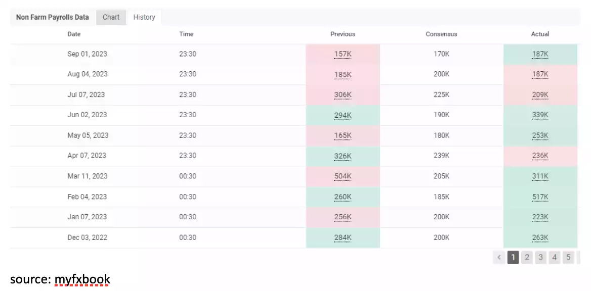This screenshot has height=291, width=591.
Task: Click the Consensus column header
Action: pyautogui.click(x=441, y=34)
